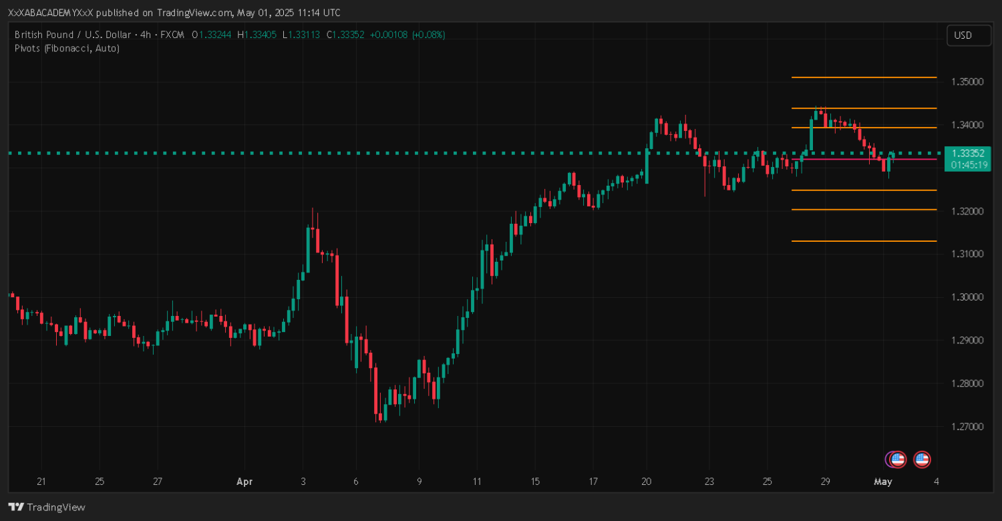This screenshot has width=1002, height=521.
Task: Click the Apr label on the time axis
Action: (244, 482)
